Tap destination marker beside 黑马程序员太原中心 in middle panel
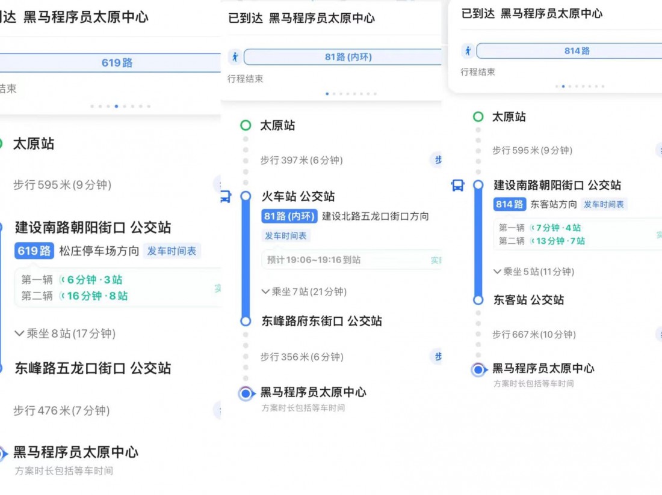 (246, 393)
